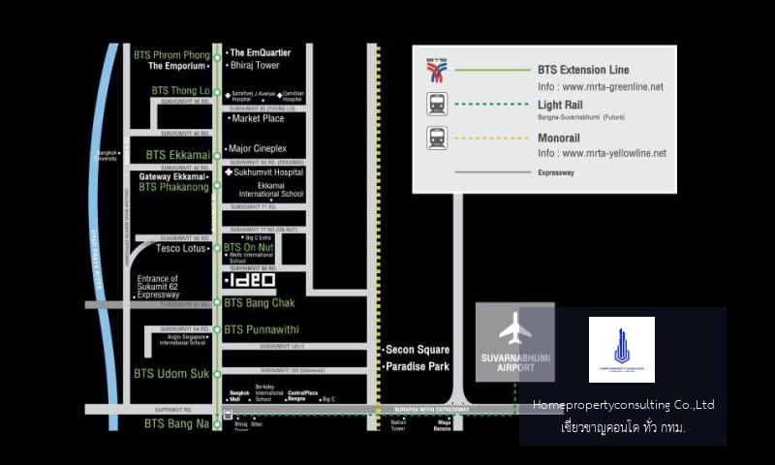Click the BTS logo in the legend
The height and width of the screenshot is (465, 775).
pyautogui.click(x=437, y=70)
